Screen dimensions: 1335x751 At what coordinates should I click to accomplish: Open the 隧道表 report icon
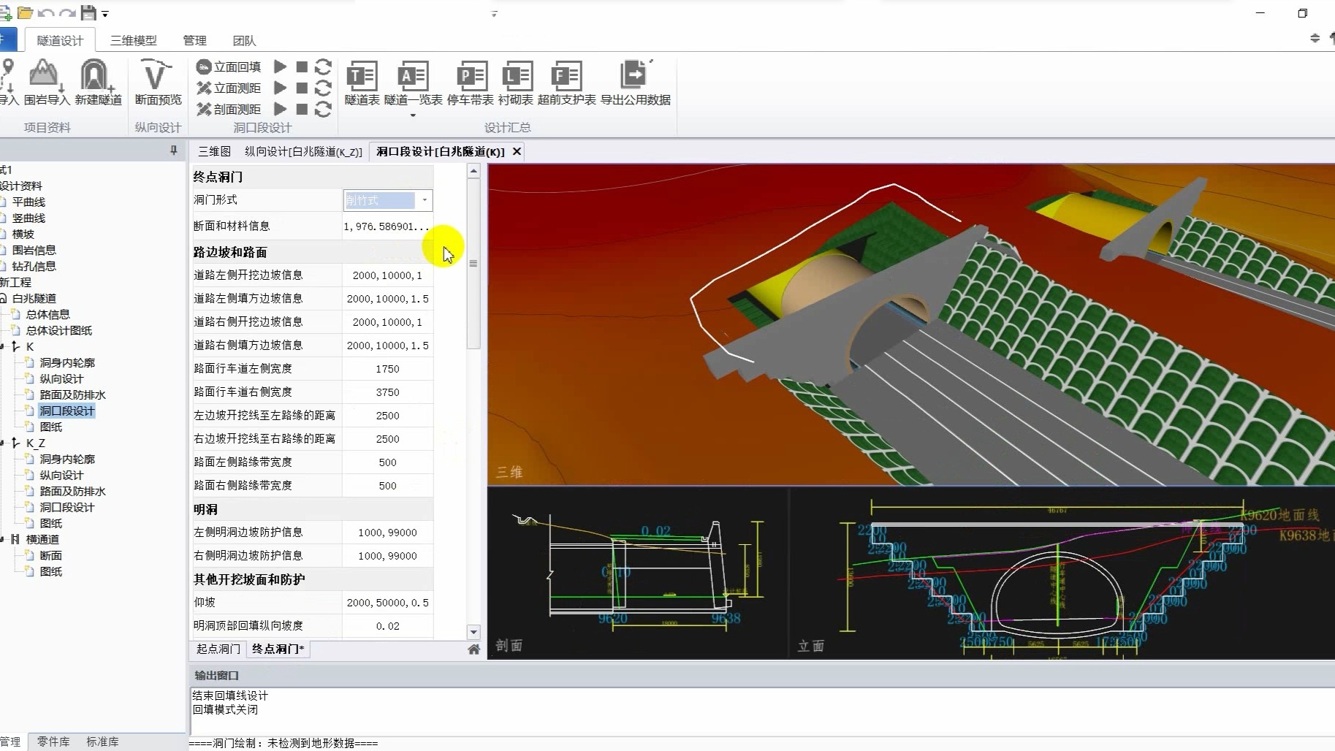362,75
